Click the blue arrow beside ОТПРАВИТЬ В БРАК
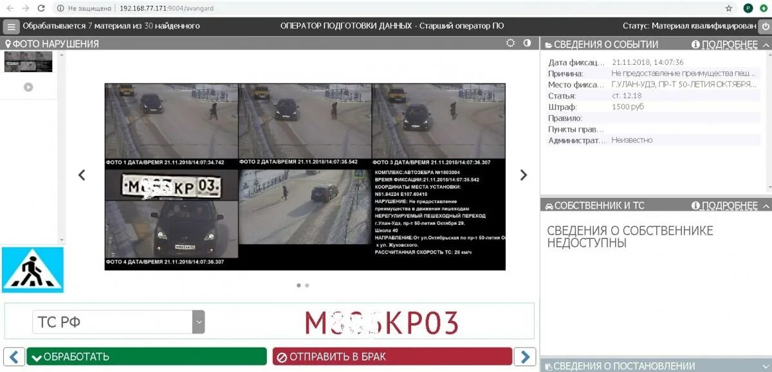 click(x=524, y=356)
